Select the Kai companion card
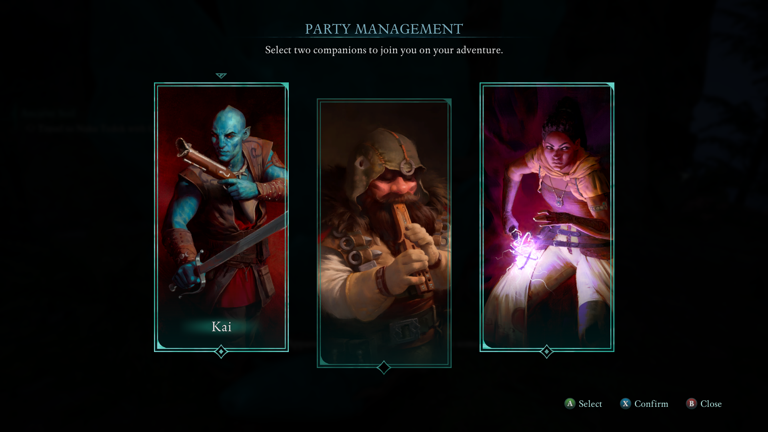 tap(221, 217)
